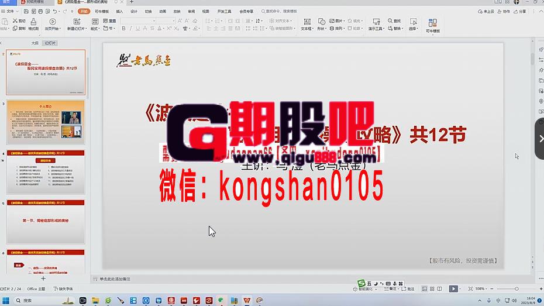This screenshot has height=306, width=544.
Task: Expand the bullet list dropdown
Action: (212, 21)
